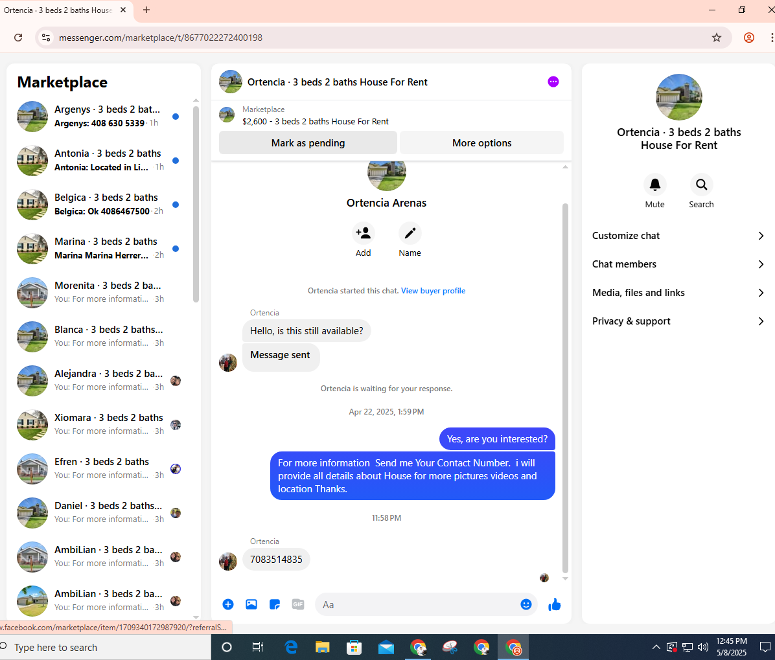Click the house thumbnail in right panel
The width and height of the screenshot is (775, 660).
coord(678,97)
